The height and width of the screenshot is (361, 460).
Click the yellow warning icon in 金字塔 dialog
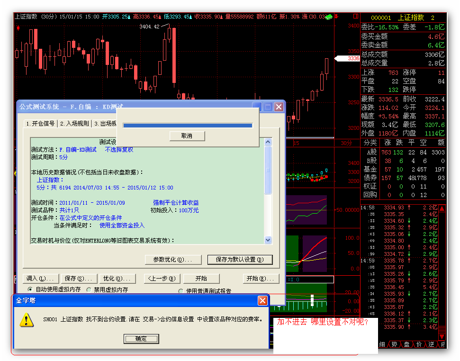click(x=27, y=321)
